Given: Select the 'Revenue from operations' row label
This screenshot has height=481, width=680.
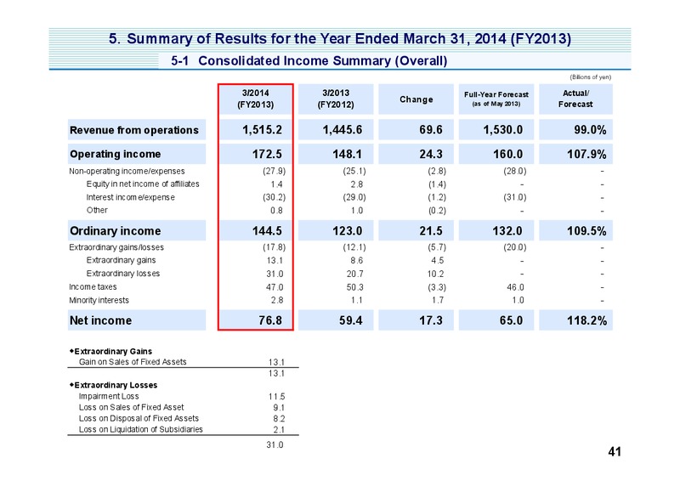Looking at the screenshot, I should click(137, 130).
